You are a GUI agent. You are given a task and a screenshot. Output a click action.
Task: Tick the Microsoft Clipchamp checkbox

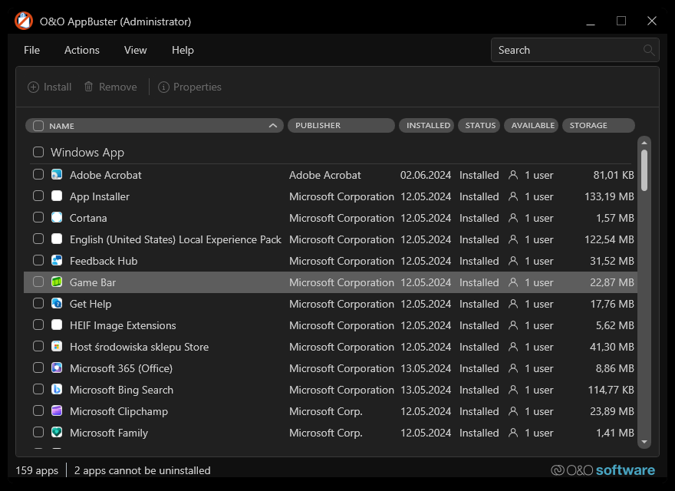[38, 411]
